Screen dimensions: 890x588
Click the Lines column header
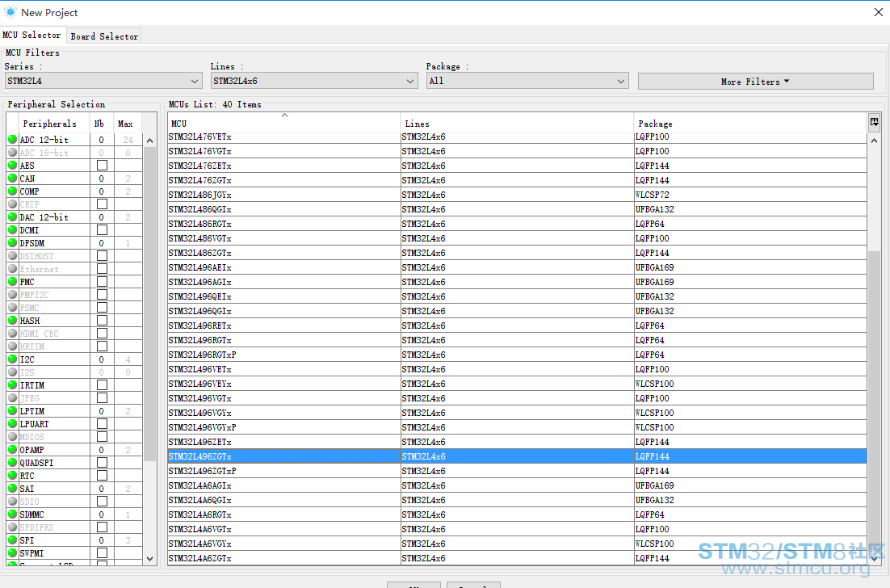pyautogui.click(x=517, y=123)
